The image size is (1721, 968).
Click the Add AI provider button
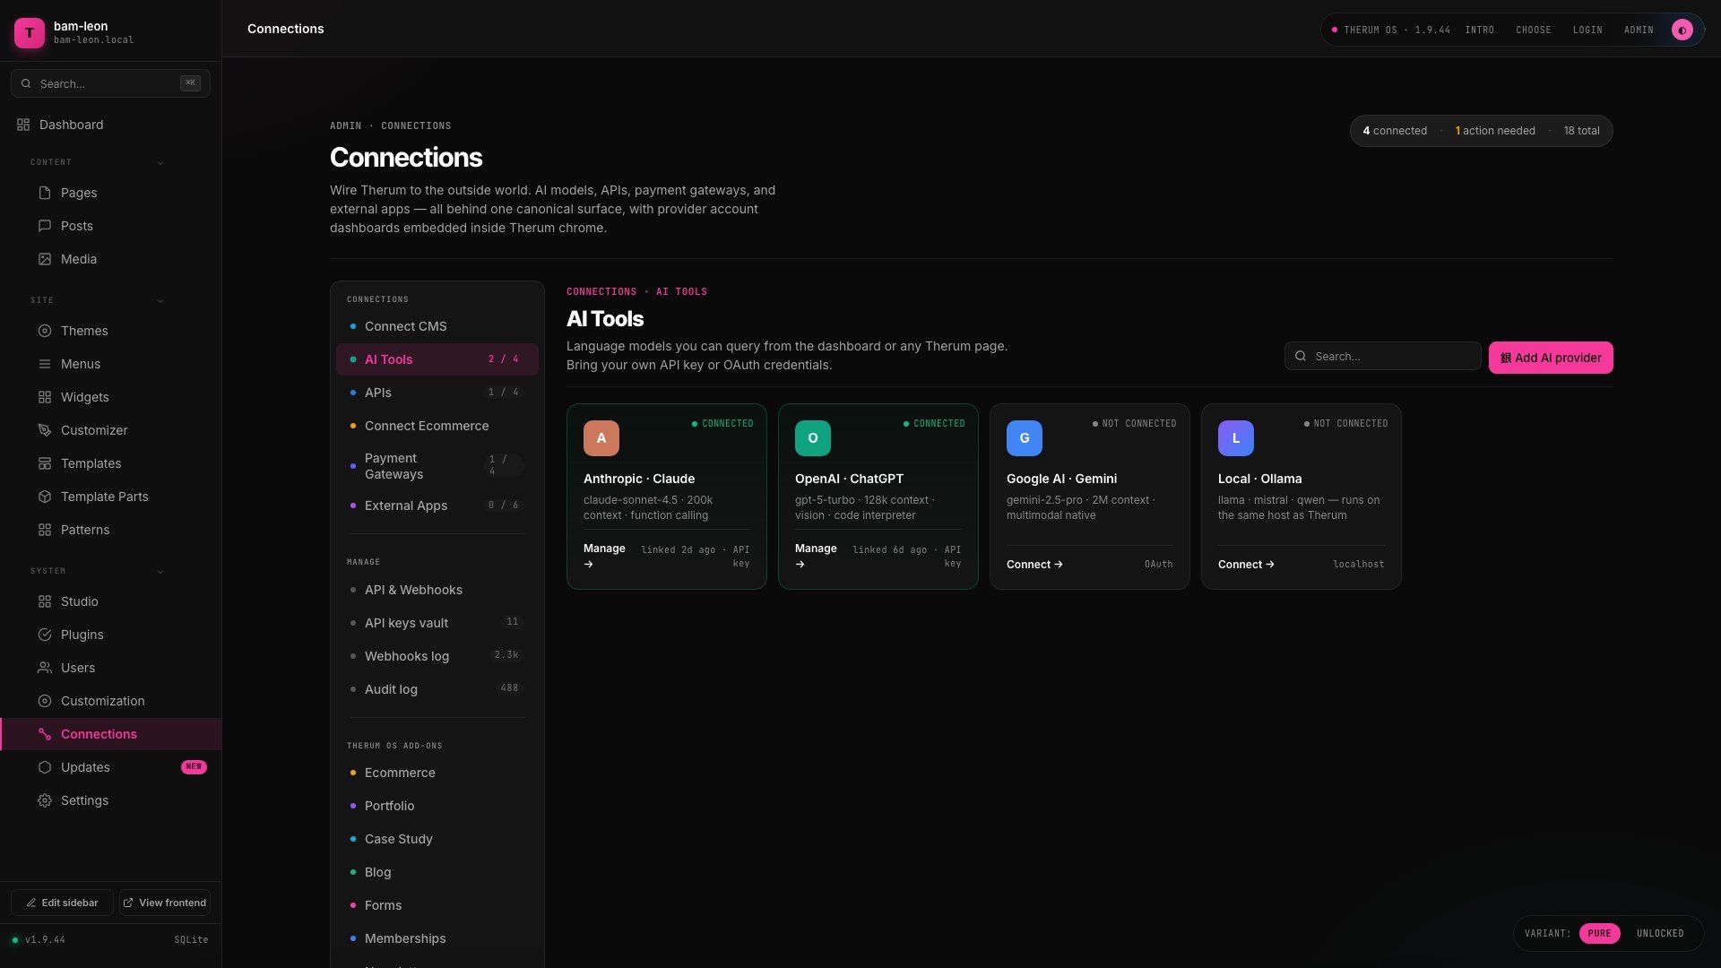pyautogui.click(x=1551, y=358)
